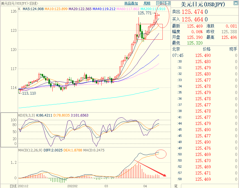Click the 125.771 high price marker

point(145,13)
